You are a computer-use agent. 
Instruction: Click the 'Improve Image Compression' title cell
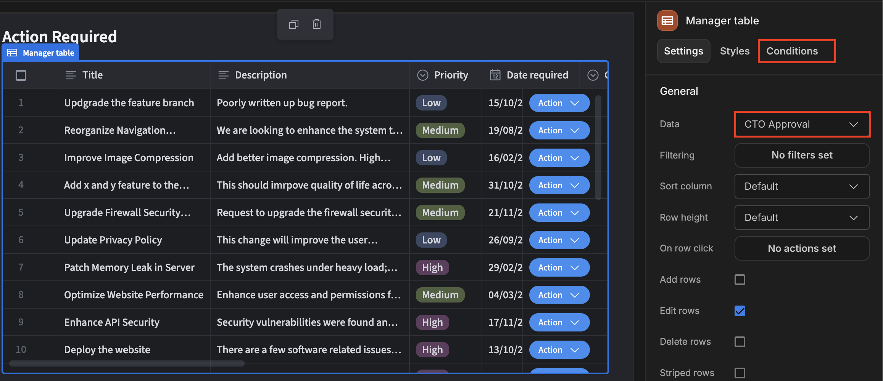134,158
